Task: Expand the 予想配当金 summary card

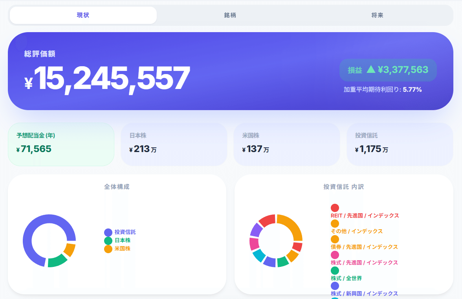Action: (61, 144)
